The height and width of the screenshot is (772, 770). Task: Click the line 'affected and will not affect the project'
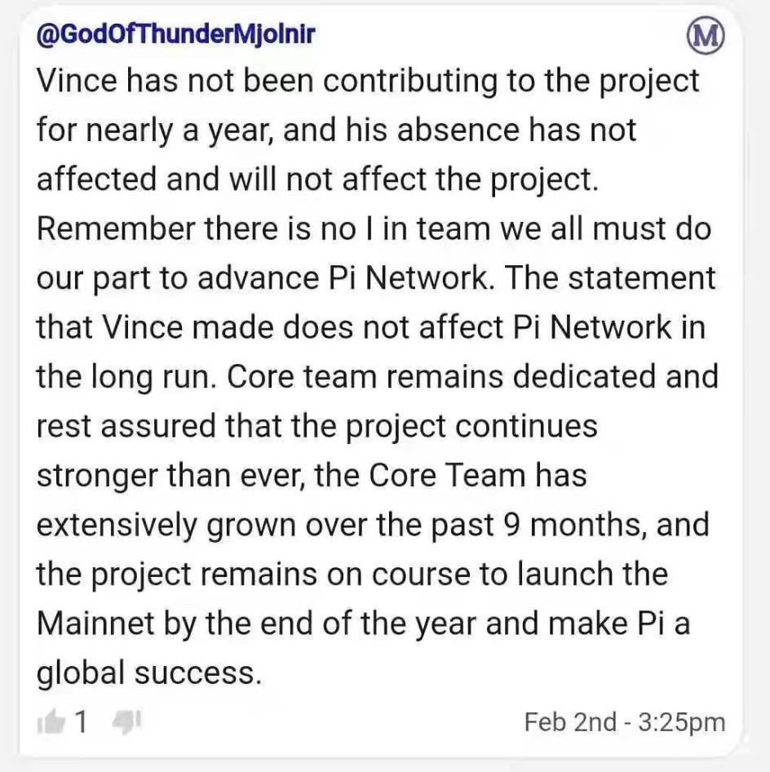point(318,180)
